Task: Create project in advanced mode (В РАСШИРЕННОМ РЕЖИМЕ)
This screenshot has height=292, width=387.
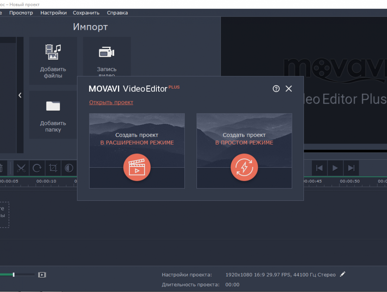Action: pos(137,151)
